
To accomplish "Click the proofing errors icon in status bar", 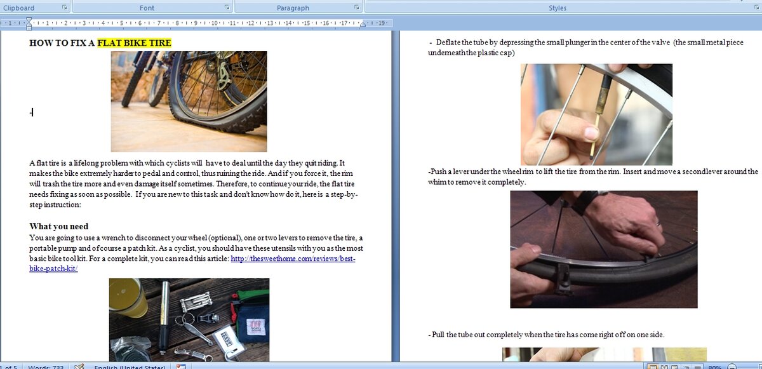I will point(79,366).
